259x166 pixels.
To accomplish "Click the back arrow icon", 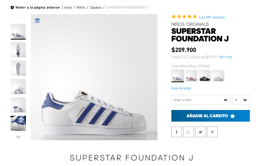I will point(12,8).
